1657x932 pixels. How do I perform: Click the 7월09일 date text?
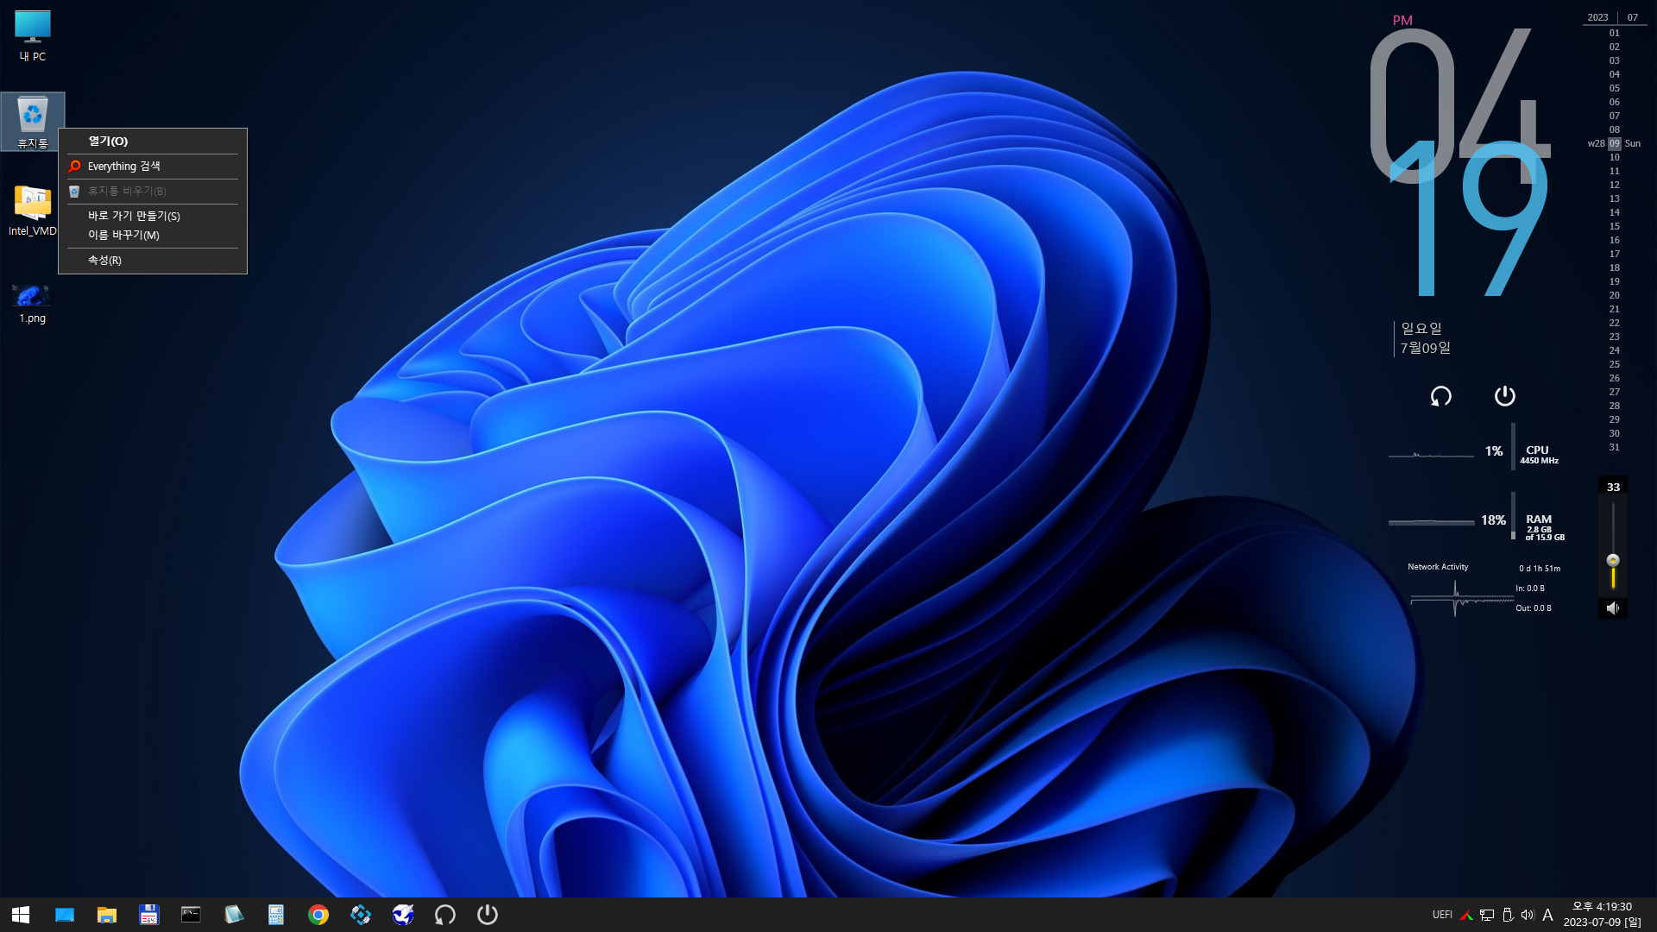click(1426, 348)
